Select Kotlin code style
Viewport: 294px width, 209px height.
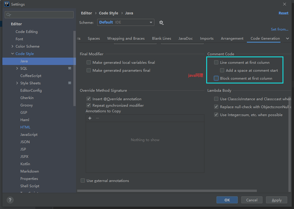pyautogui.click(x=25, y=164)
